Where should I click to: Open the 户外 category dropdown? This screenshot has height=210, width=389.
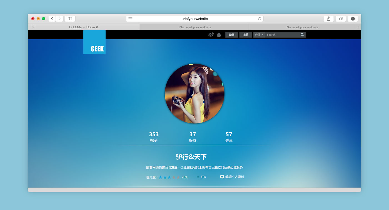click(x=259, y=35)
